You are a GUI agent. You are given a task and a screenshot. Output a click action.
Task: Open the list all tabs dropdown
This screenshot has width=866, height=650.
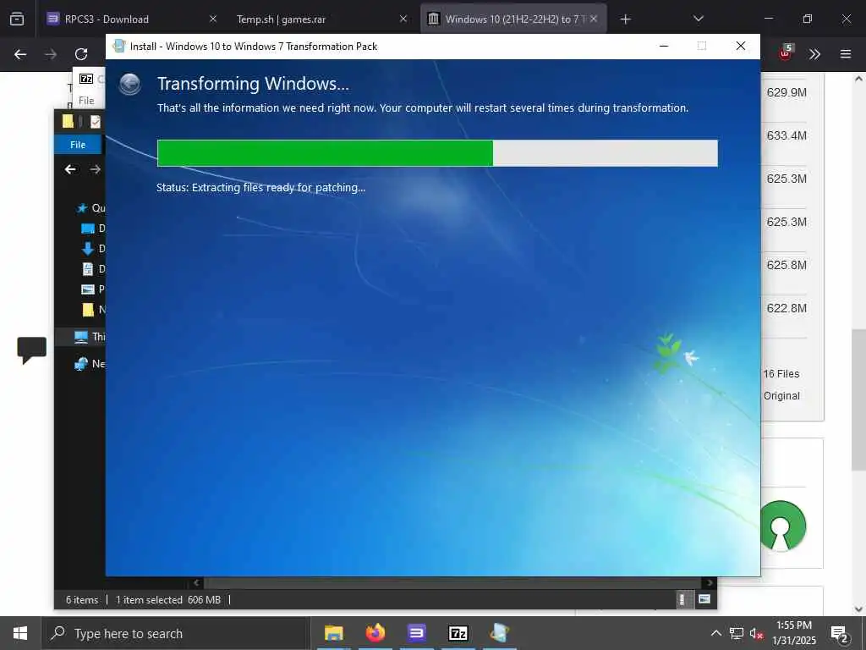pyautogui.click(x=698, y=19)
